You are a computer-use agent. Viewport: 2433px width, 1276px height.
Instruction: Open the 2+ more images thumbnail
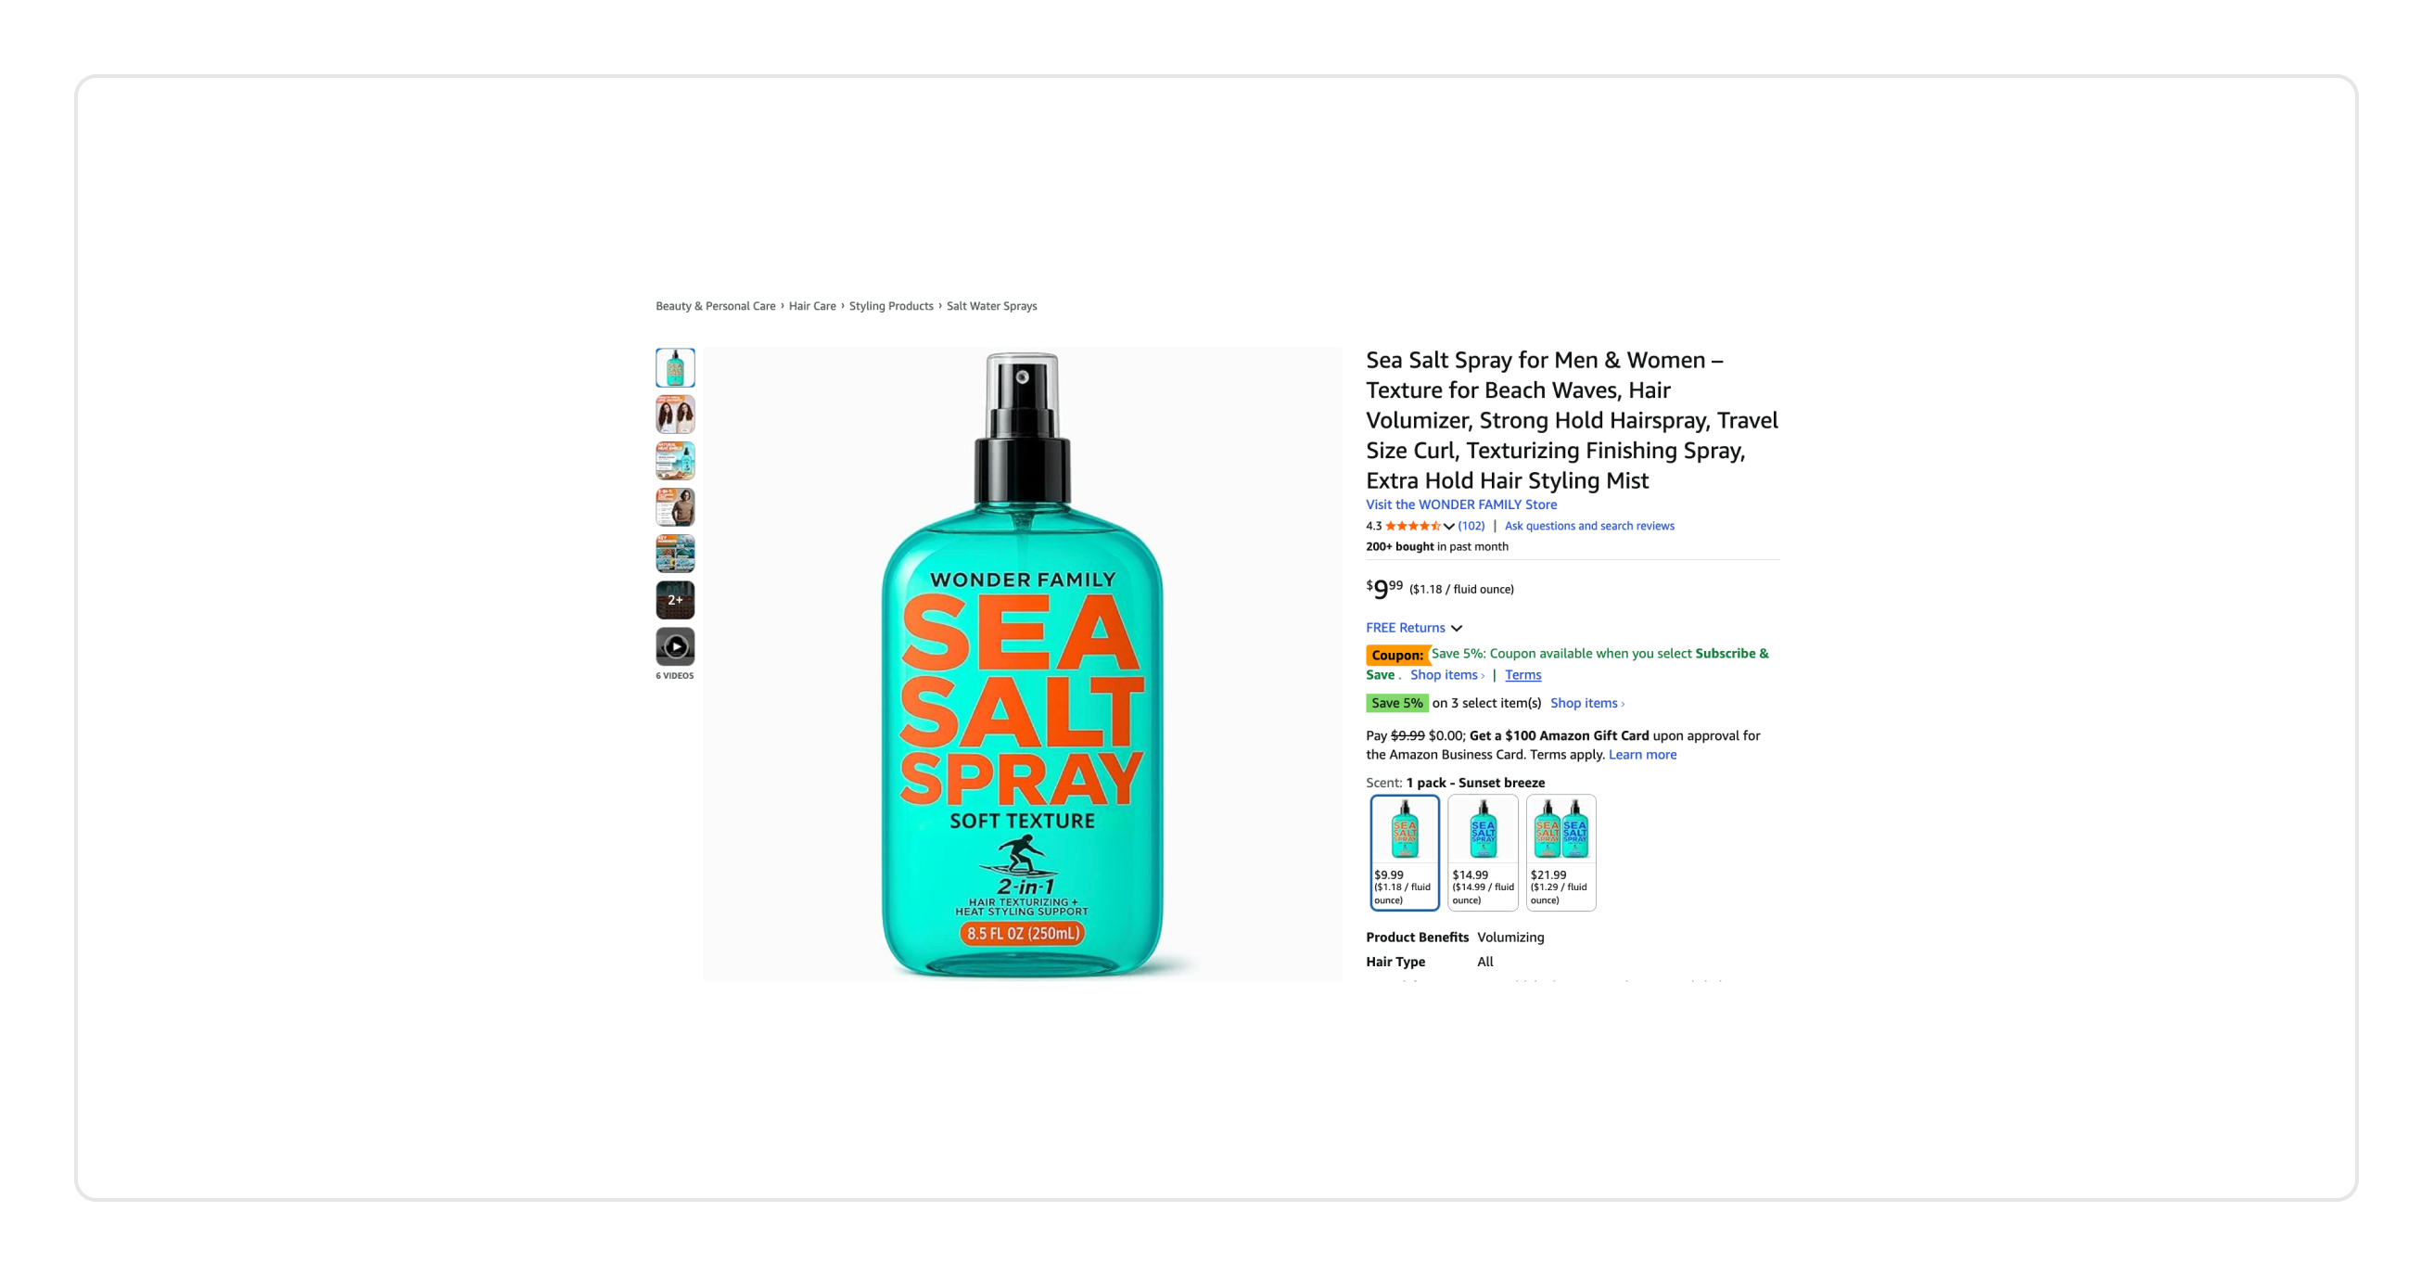pos(674,600)
